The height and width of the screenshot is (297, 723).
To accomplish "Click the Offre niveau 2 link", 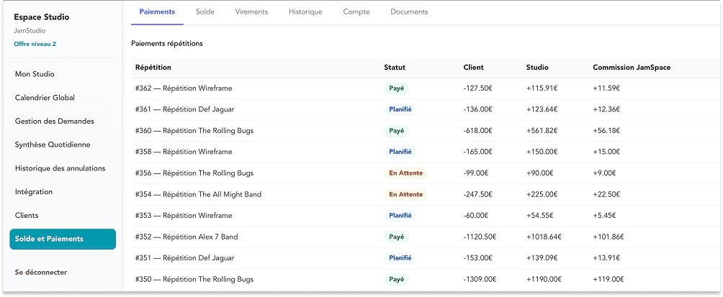I will pos(35,44).
